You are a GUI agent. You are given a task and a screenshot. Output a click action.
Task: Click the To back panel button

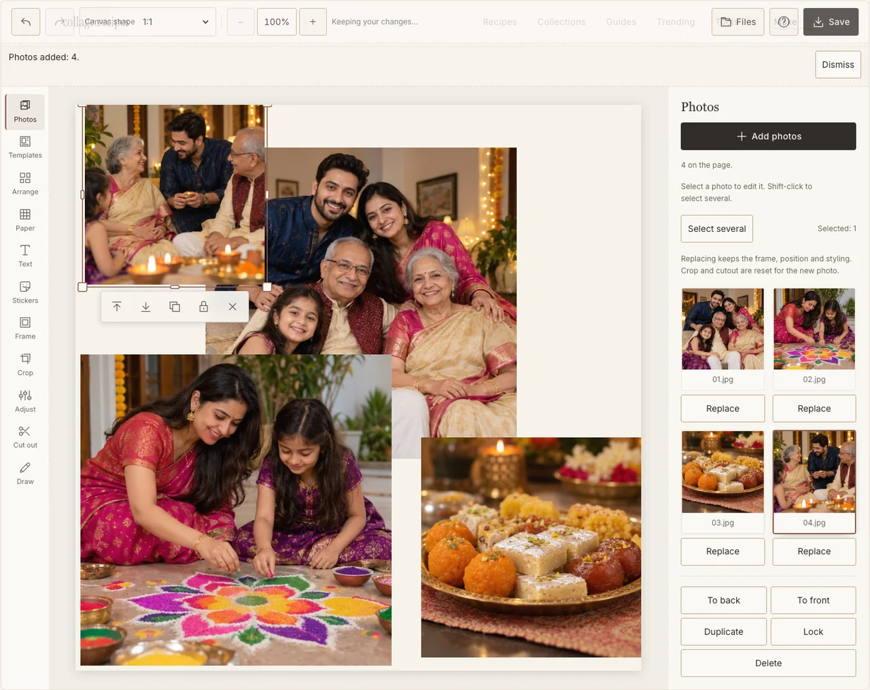[x=724, y=600]
